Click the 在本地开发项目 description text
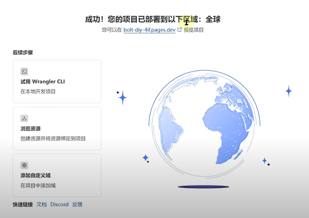Screen dimensions: 309x218 (x=38, y=91)
